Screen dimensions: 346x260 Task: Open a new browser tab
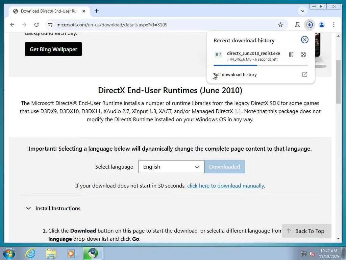[x=97, y=11]
